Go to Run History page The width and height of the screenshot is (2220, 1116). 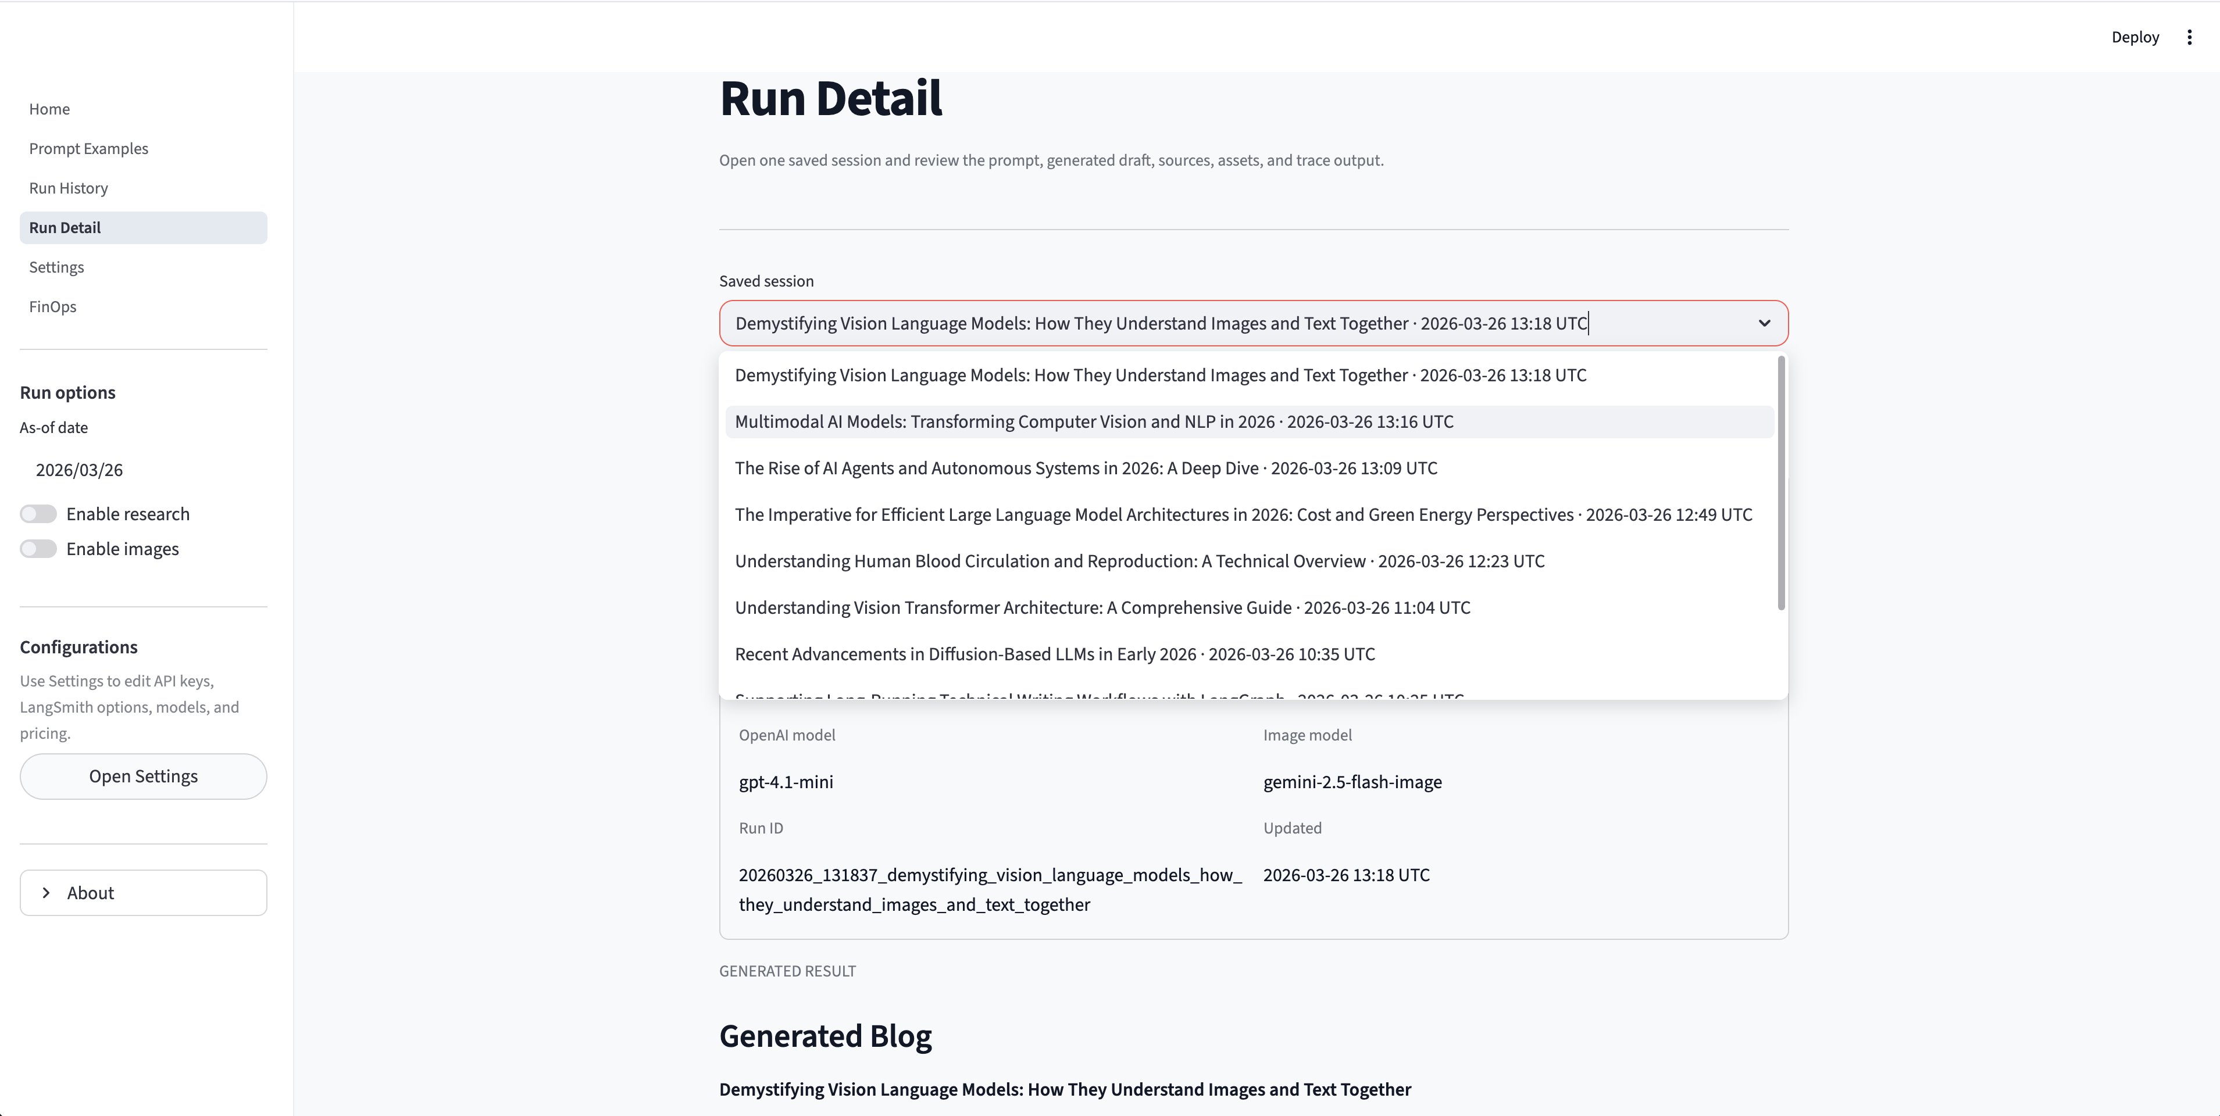(68, 188)
